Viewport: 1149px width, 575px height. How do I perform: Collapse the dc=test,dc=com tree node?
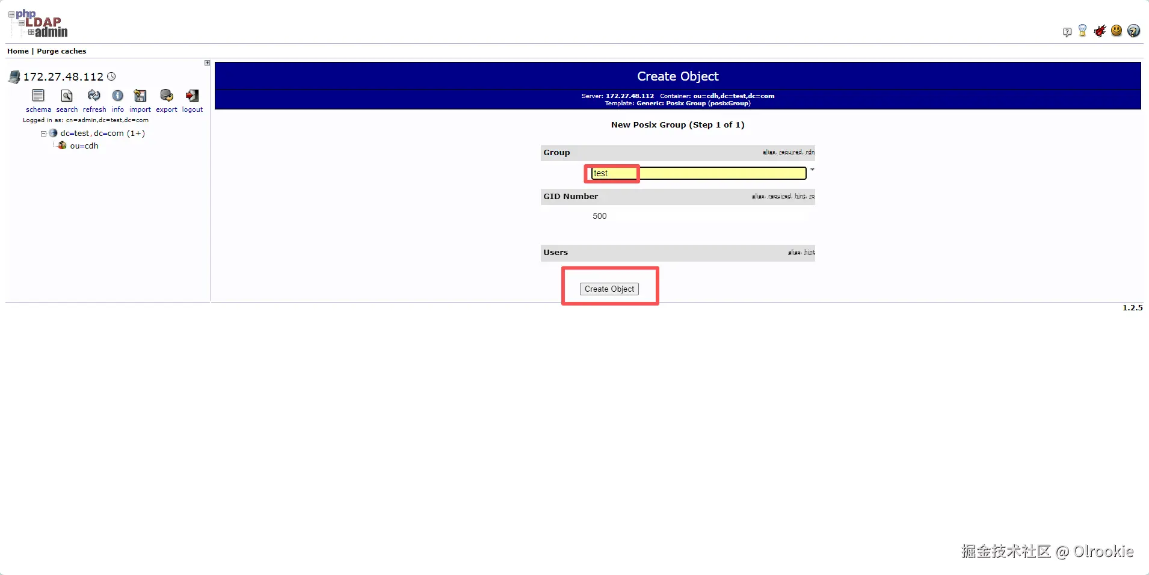tap(43, 134)
